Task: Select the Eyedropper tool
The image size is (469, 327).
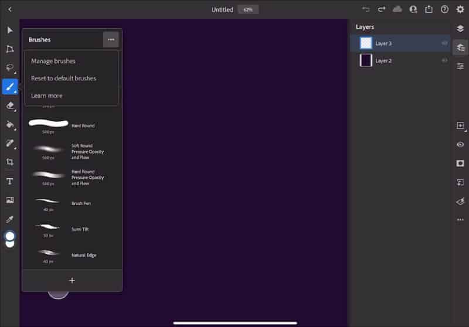Action: 10,219
